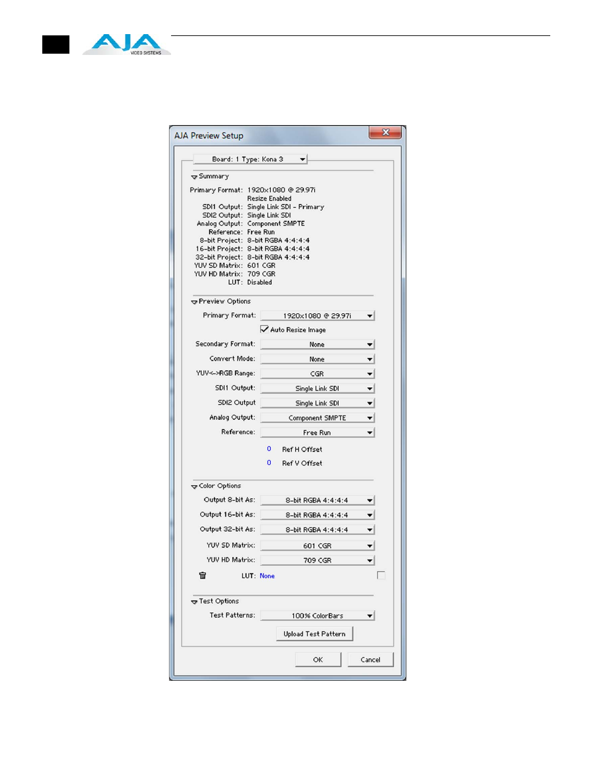Open the Convert Mode dropdown
This screenshot has height=780, width=602.
point(317,359)
